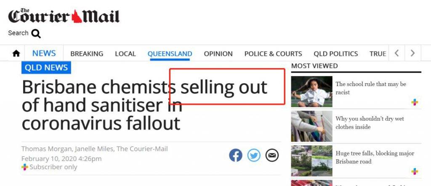The width and height of the screenshot is (431, 186).
Task: Go to POLICE & COURTS section
Action: click(273, 54)
